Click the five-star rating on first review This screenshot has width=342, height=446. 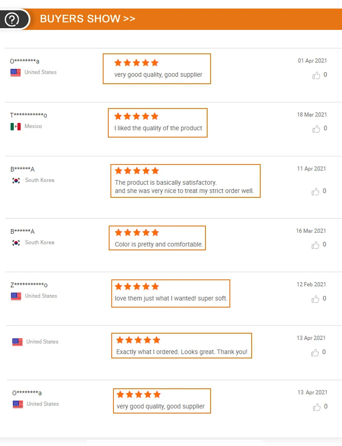(x=136, y=63)
